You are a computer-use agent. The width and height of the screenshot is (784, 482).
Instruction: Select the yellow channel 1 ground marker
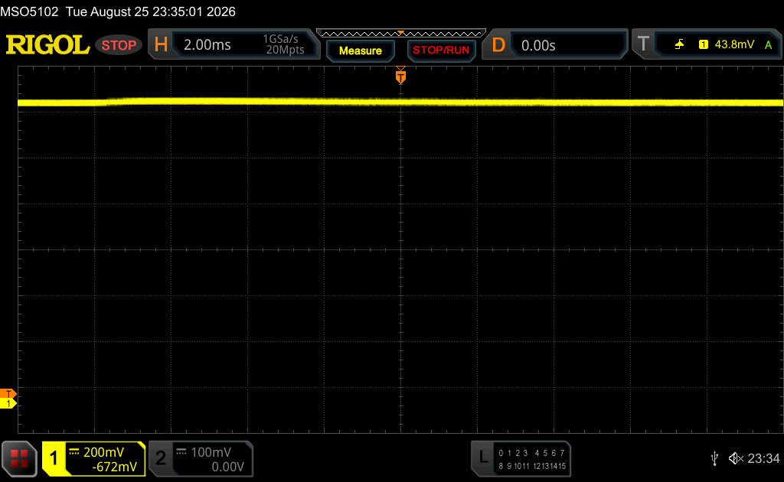coord(8,403)
